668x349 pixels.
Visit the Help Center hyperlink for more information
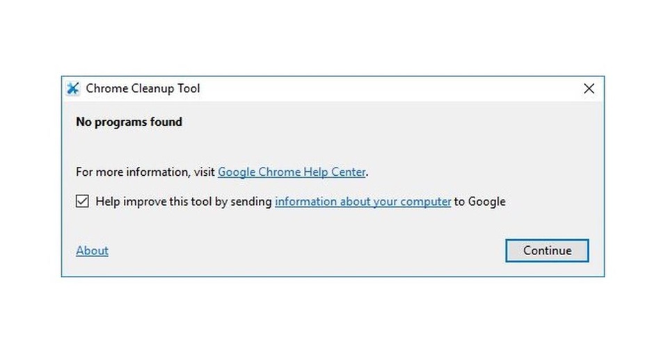pos(292,172)
